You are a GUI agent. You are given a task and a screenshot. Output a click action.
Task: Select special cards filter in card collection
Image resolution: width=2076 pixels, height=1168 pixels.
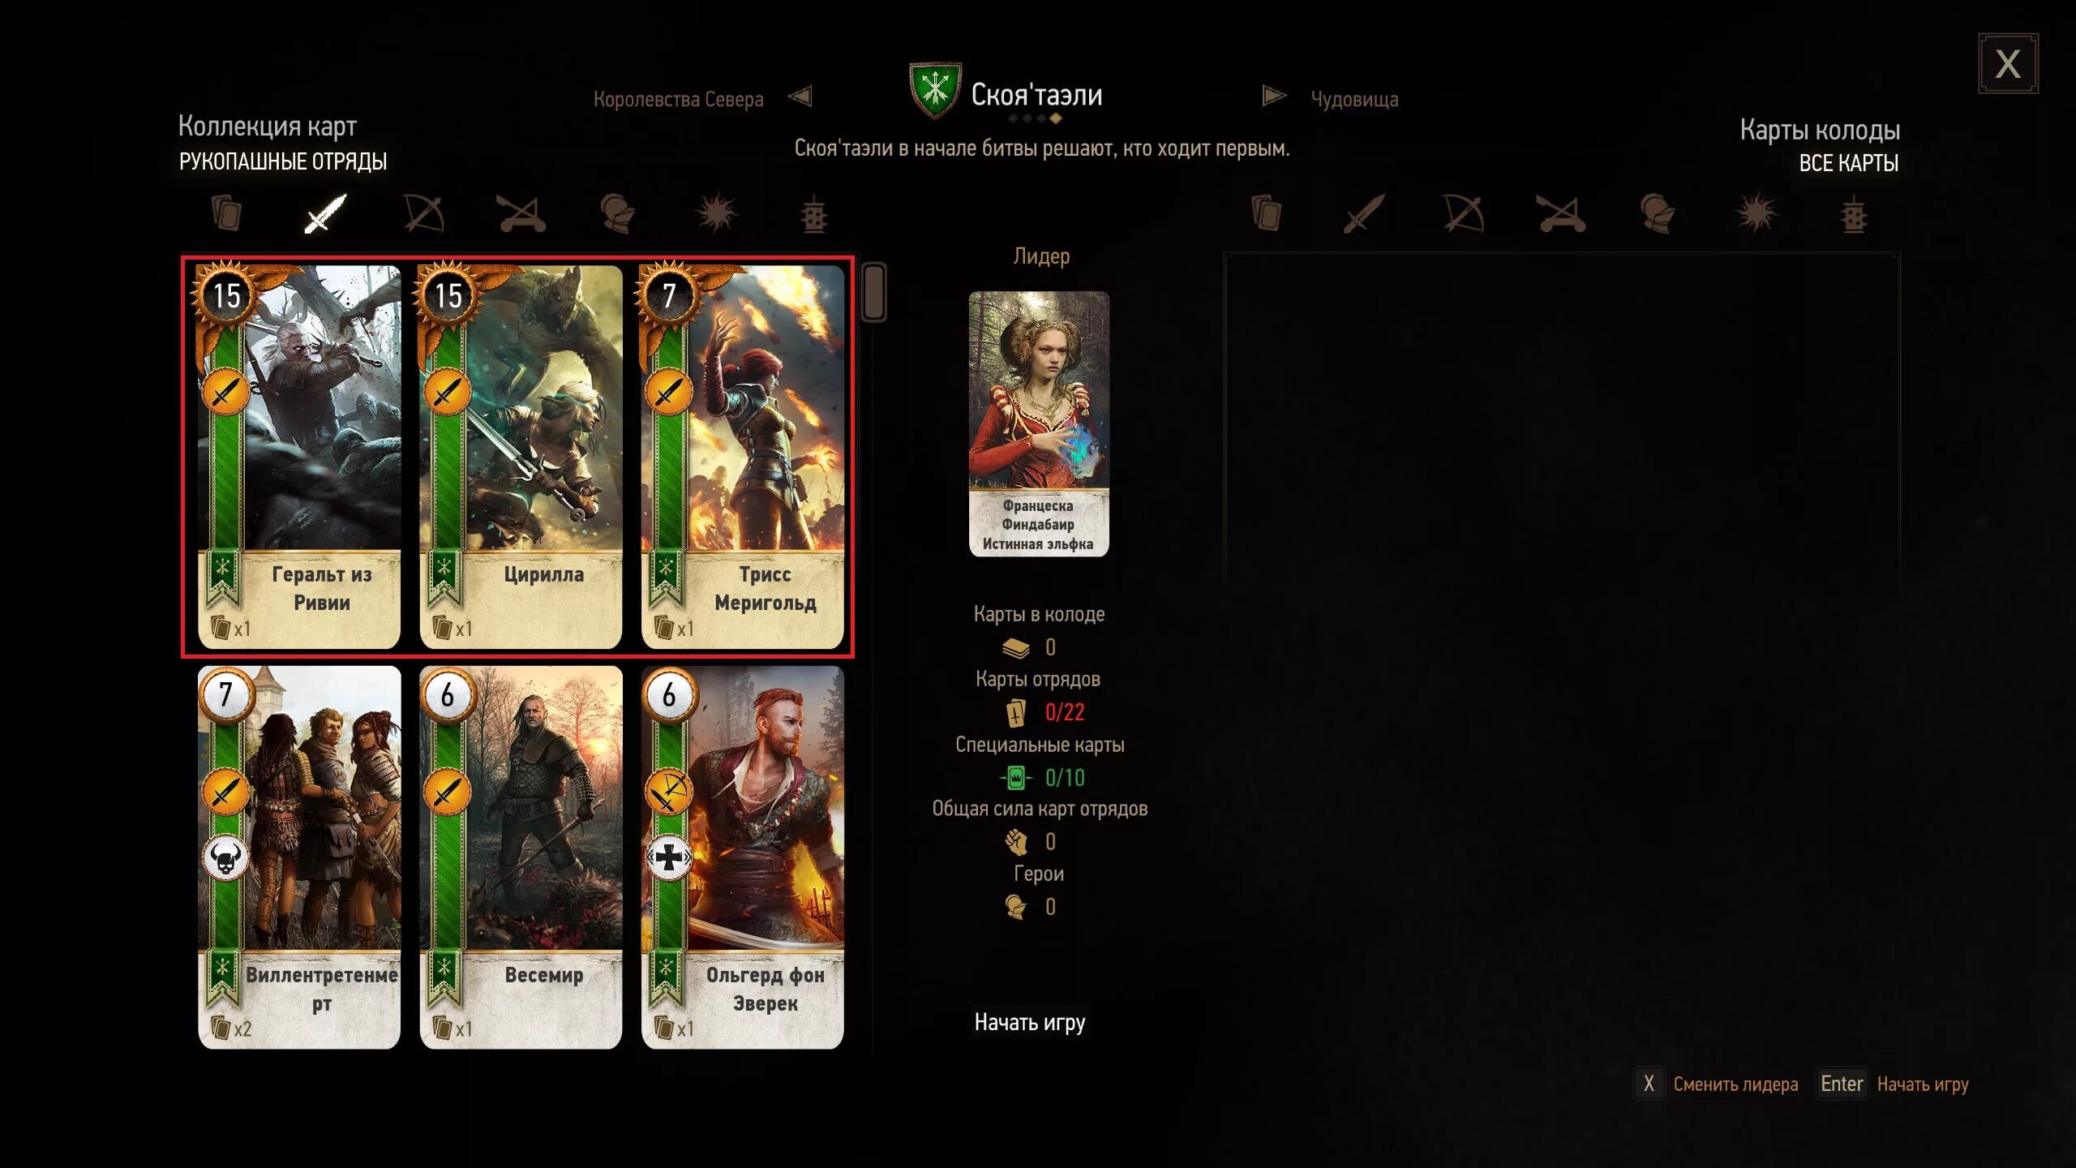point(814,214)
